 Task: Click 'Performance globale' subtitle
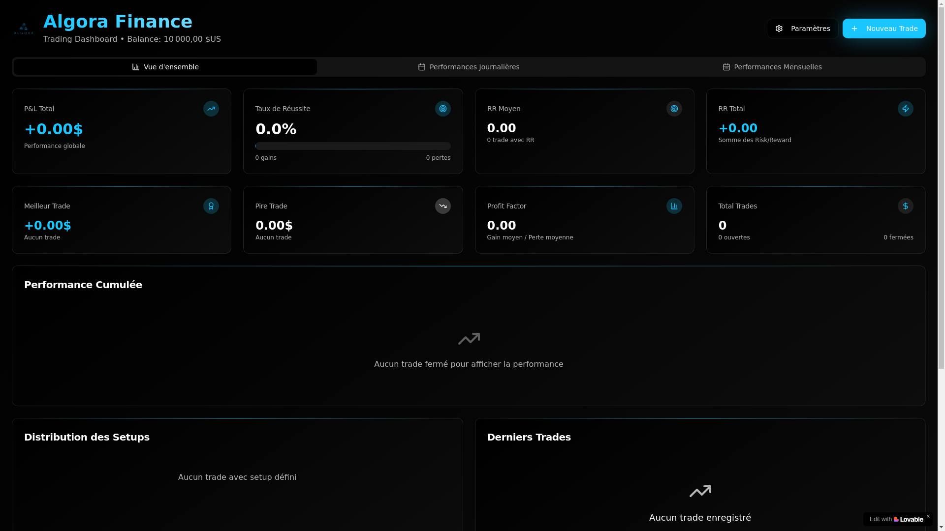click(55, 146)
